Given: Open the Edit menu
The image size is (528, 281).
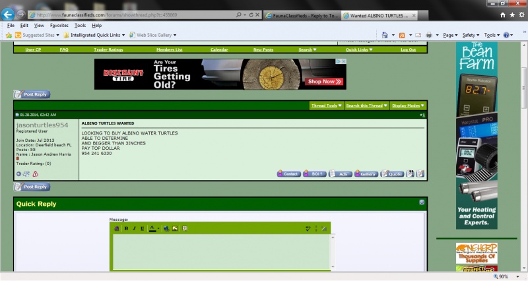Looking at the screenshot, I should pos(24,25).
